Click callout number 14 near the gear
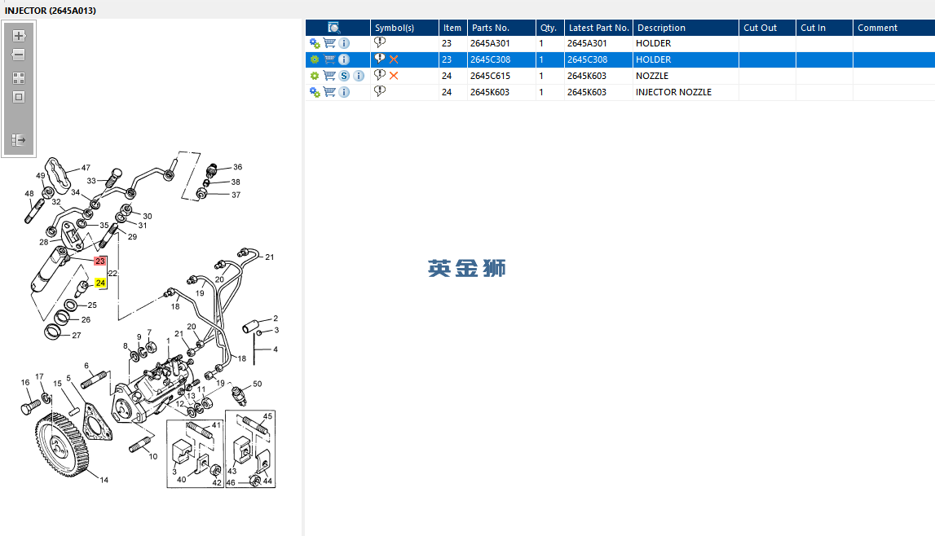This screenshot has height=536, width=935. (104, 480)
